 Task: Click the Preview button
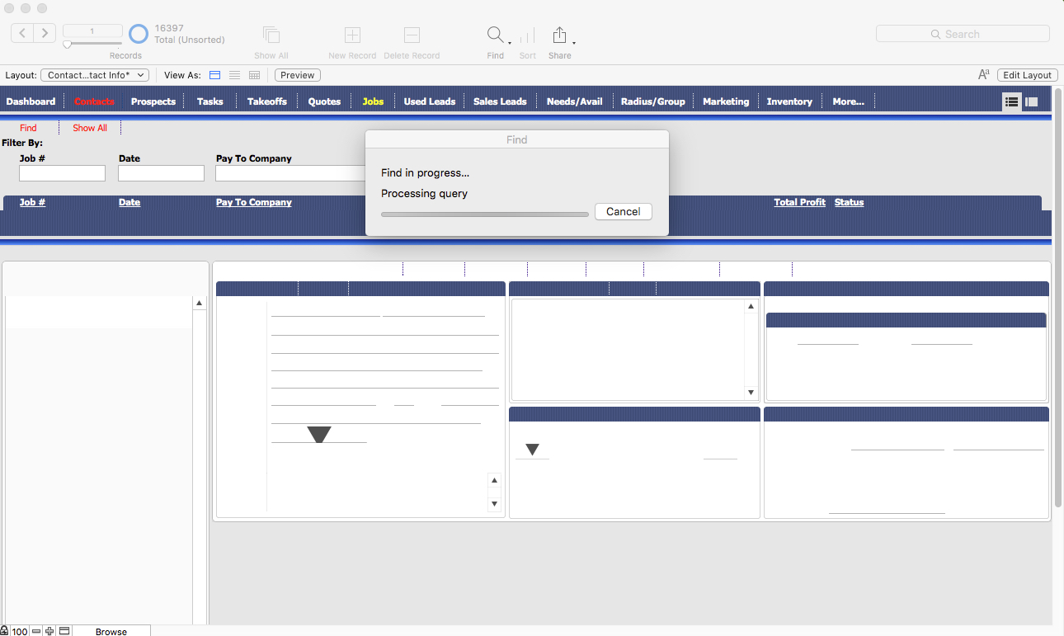click(x=296, y=74)
